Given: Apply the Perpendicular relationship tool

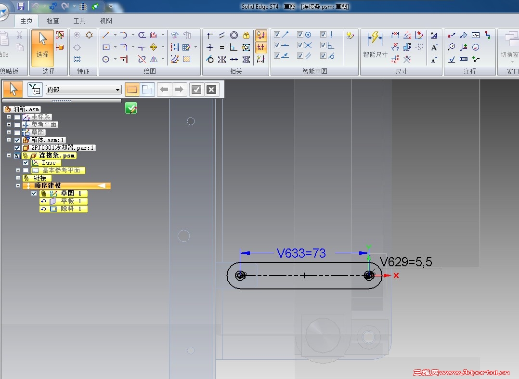Looking at the screenshot, I should point(234,47).
